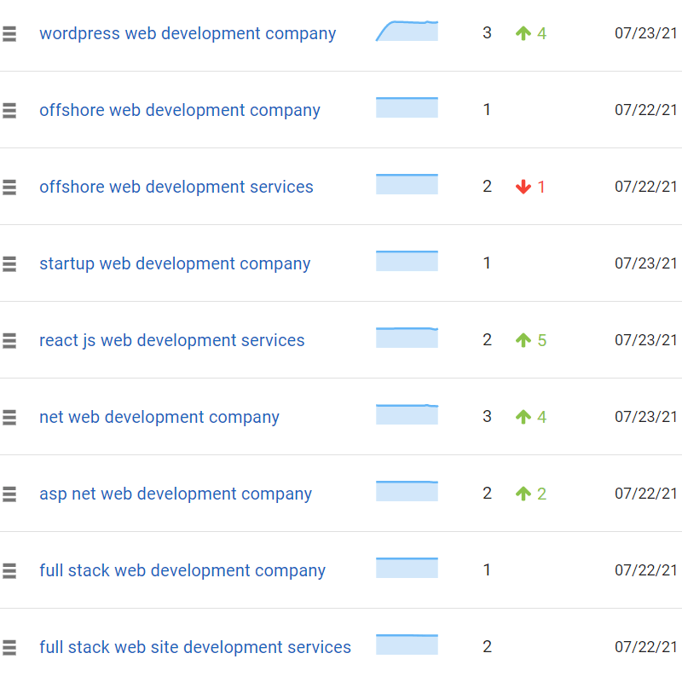Click the hamburger icon next to net web development company
Viewport: 682px width, 682px height.
pyautogui.click(x=9, y=417)
